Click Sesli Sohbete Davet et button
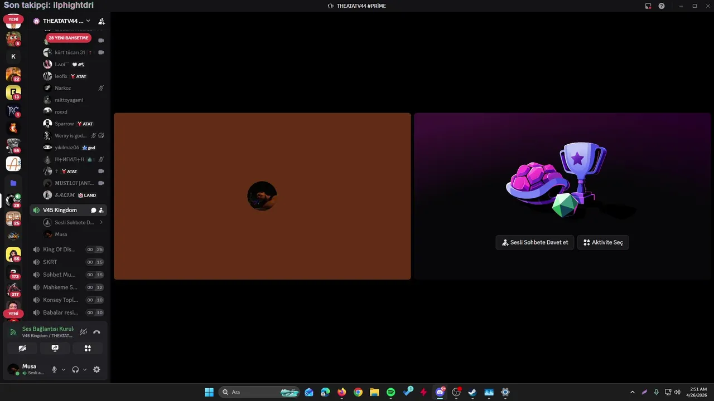Viewport: 714px width, 401px height. (535, 242)
